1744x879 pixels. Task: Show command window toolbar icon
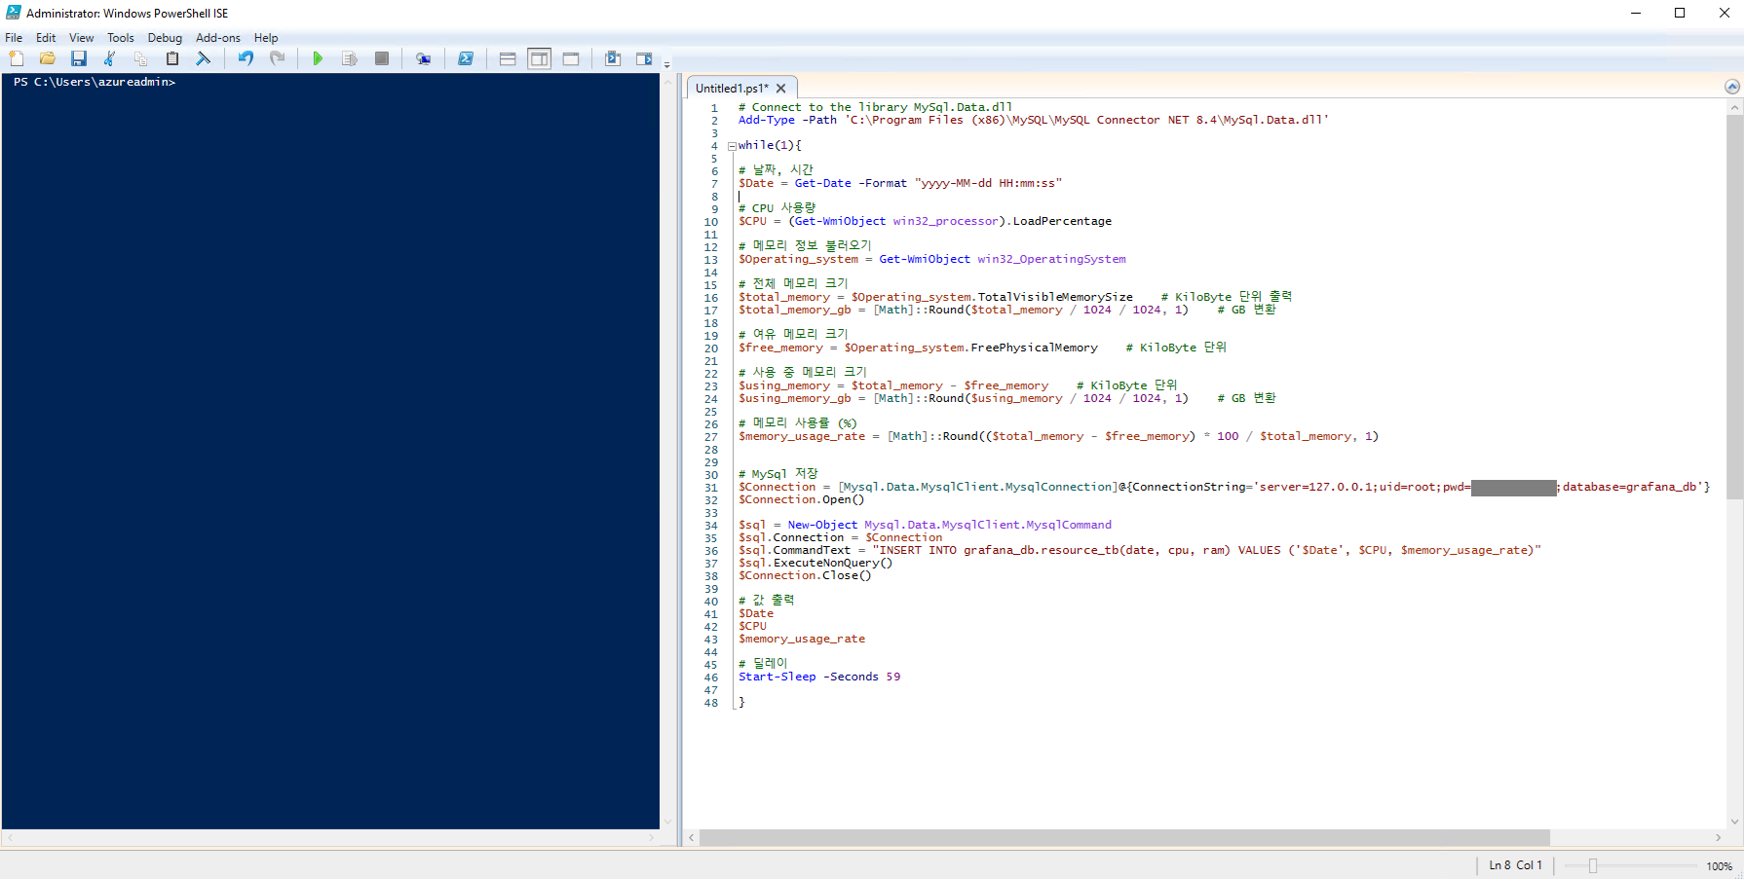pyautogui.click(x=613, y=59)
